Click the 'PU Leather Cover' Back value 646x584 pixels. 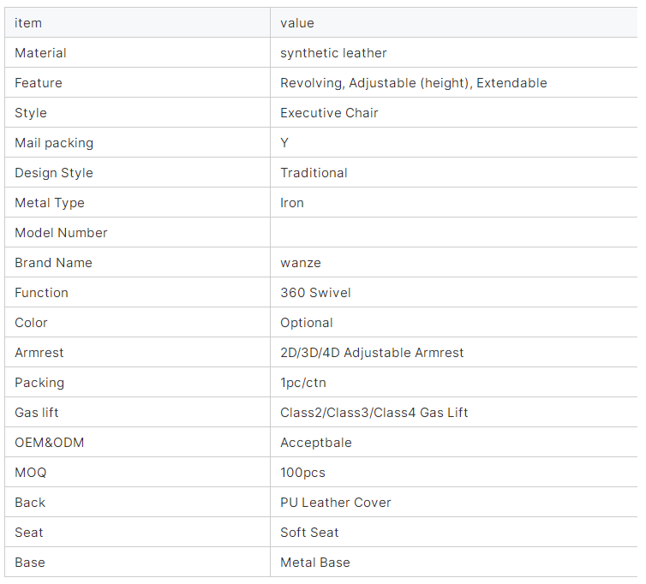335,503
